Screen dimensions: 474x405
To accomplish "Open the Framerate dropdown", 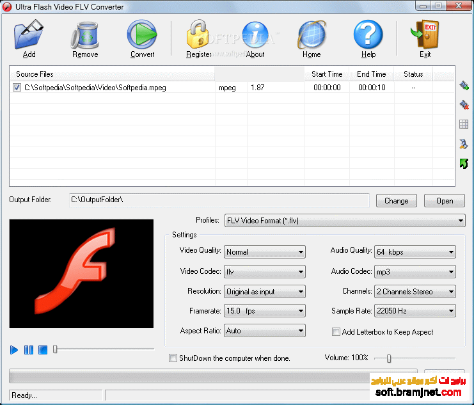I will [265, 311].
